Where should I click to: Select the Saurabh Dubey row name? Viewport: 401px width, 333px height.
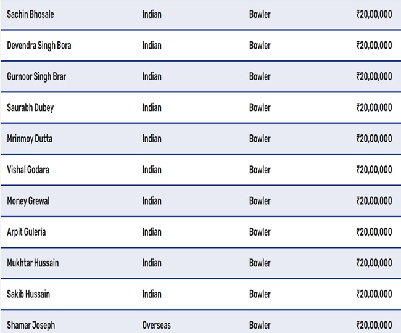click(30, 107)
